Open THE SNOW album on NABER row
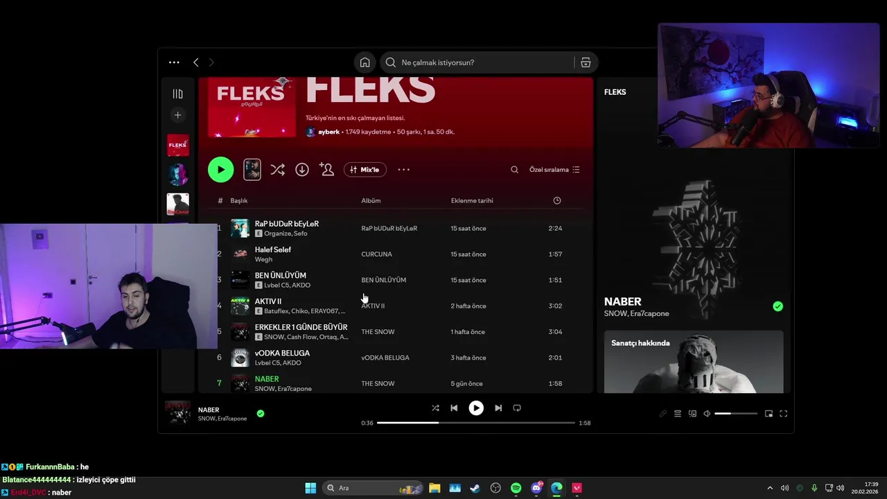887x499 pixels. tap(378, 384)
